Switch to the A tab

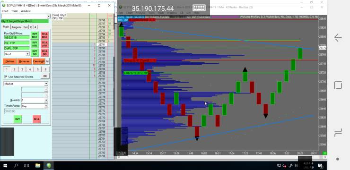(x=35, y=27)
